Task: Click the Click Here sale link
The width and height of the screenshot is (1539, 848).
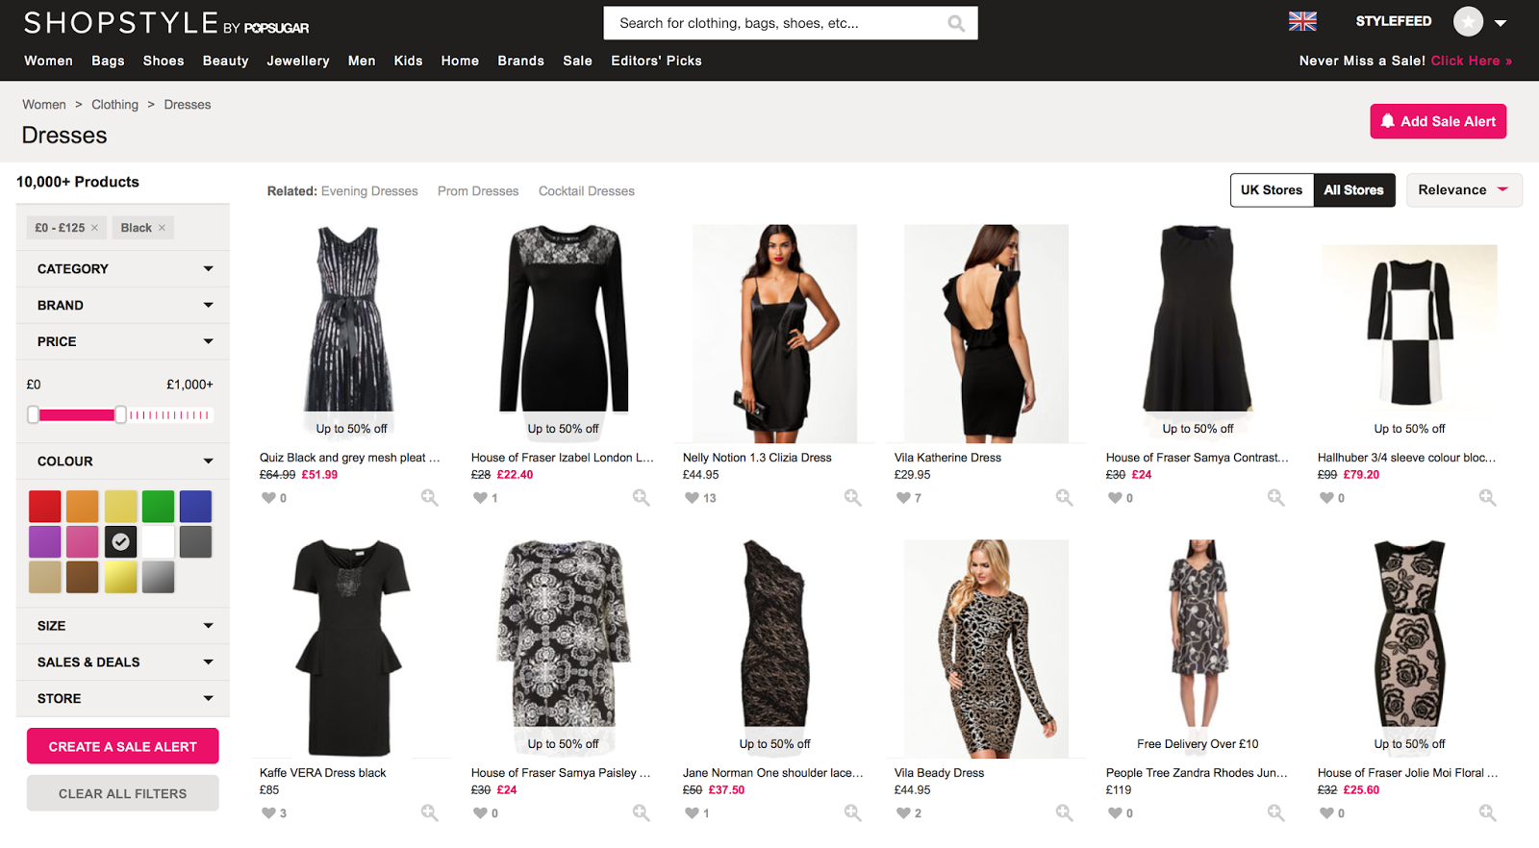Action: tap(1471, 61)
